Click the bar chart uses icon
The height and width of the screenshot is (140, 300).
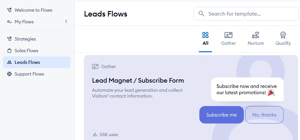pyautogui.click(x=95, y=134)
